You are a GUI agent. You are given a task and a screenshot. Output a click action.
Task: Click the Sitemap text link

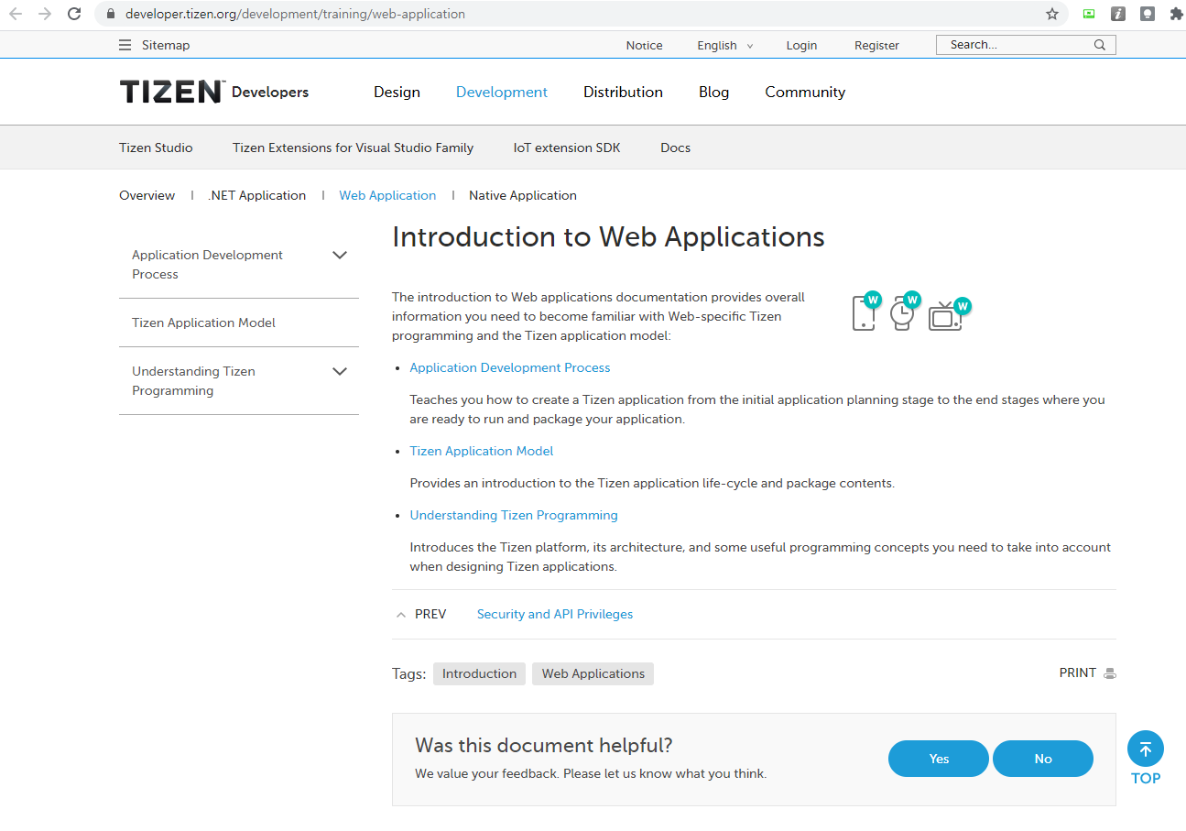point(166,45)
